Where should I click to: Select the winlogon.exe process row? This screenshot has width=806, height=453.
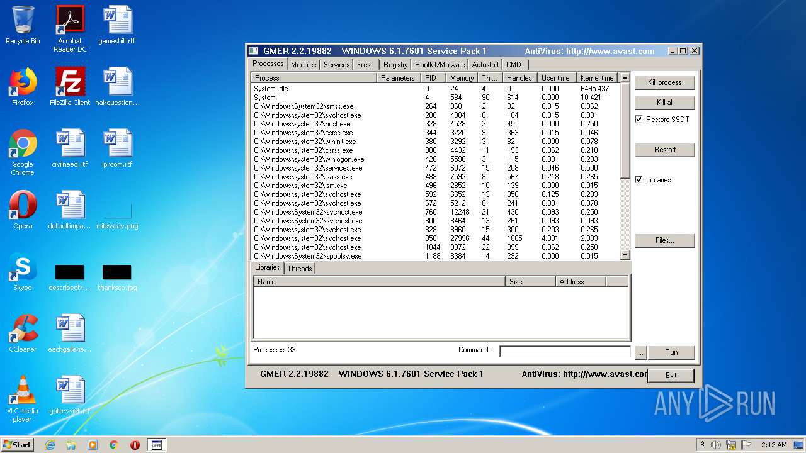[435, 159]
